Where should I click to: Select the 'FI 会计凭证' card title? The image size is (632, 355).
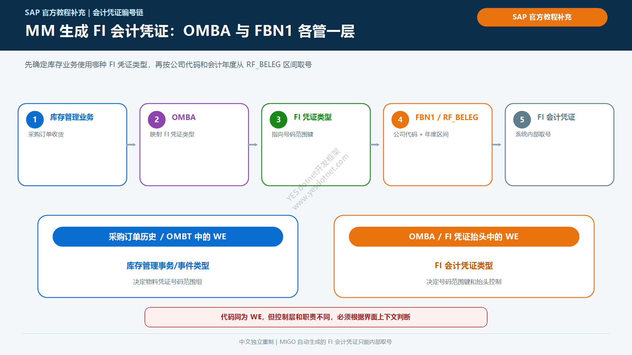point(556,117)
